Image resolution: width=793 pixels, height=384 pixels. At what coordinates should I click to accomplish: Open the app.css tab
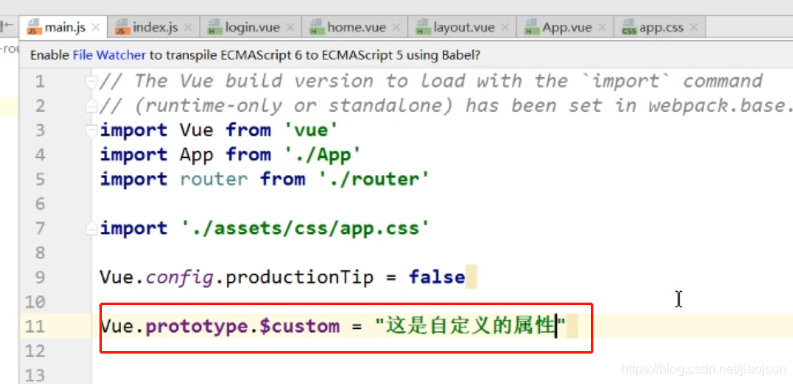pyautogui.click(x=662, y=27)
